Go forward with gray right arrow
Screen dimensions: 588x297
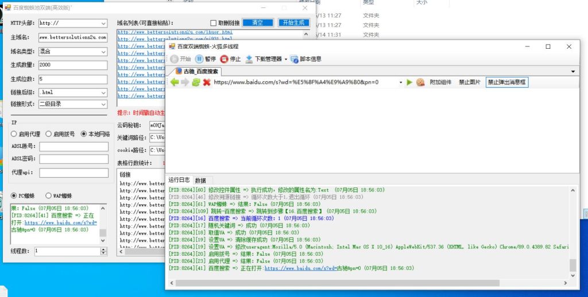[185, 82]
